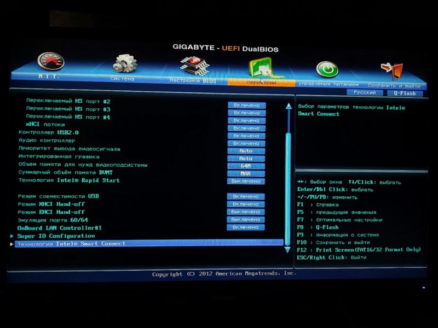The height and width of the screenshot is (328, 438).
Task: Click the +/-/PU/PD изменить help line
Action: (x=327, y=197)
